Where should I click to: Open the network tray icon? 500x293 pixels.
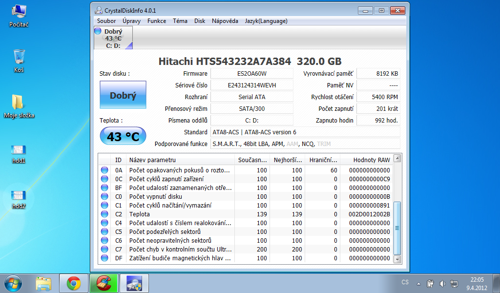tap(454, 283)
